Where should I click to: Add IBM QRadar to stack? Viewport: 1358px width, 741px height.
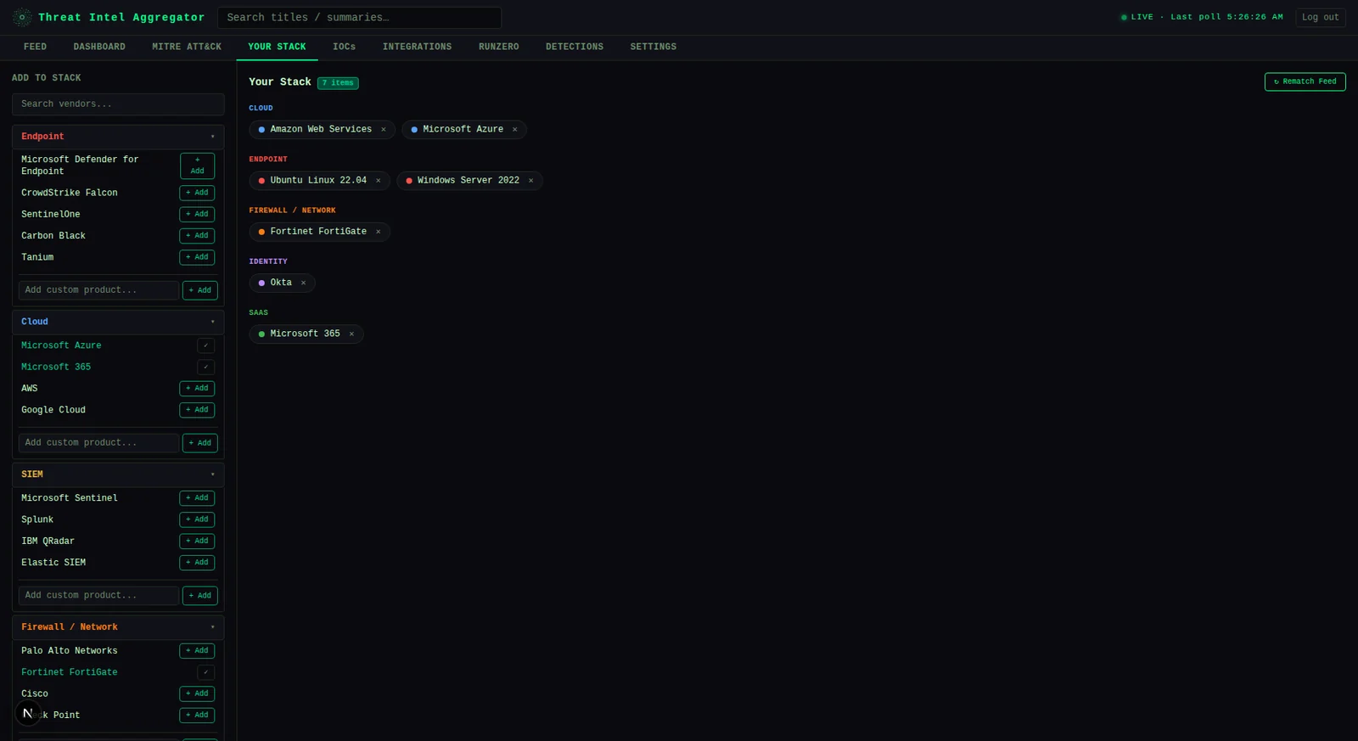click(197, 541)
